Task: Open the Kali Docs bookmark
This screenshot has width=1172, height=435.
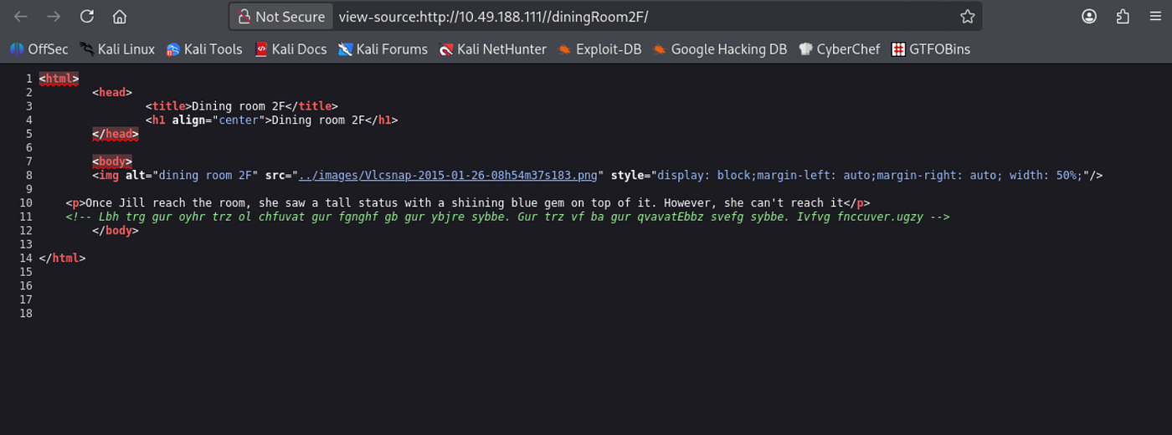Action: pos(290,49)
